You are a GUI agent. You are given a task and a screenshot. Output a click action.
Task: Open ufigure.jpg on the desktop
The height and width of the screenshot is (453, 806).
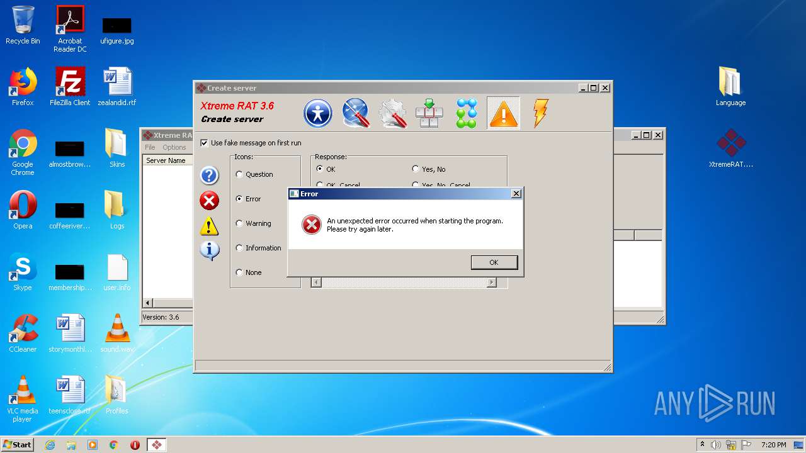point(117,29)
